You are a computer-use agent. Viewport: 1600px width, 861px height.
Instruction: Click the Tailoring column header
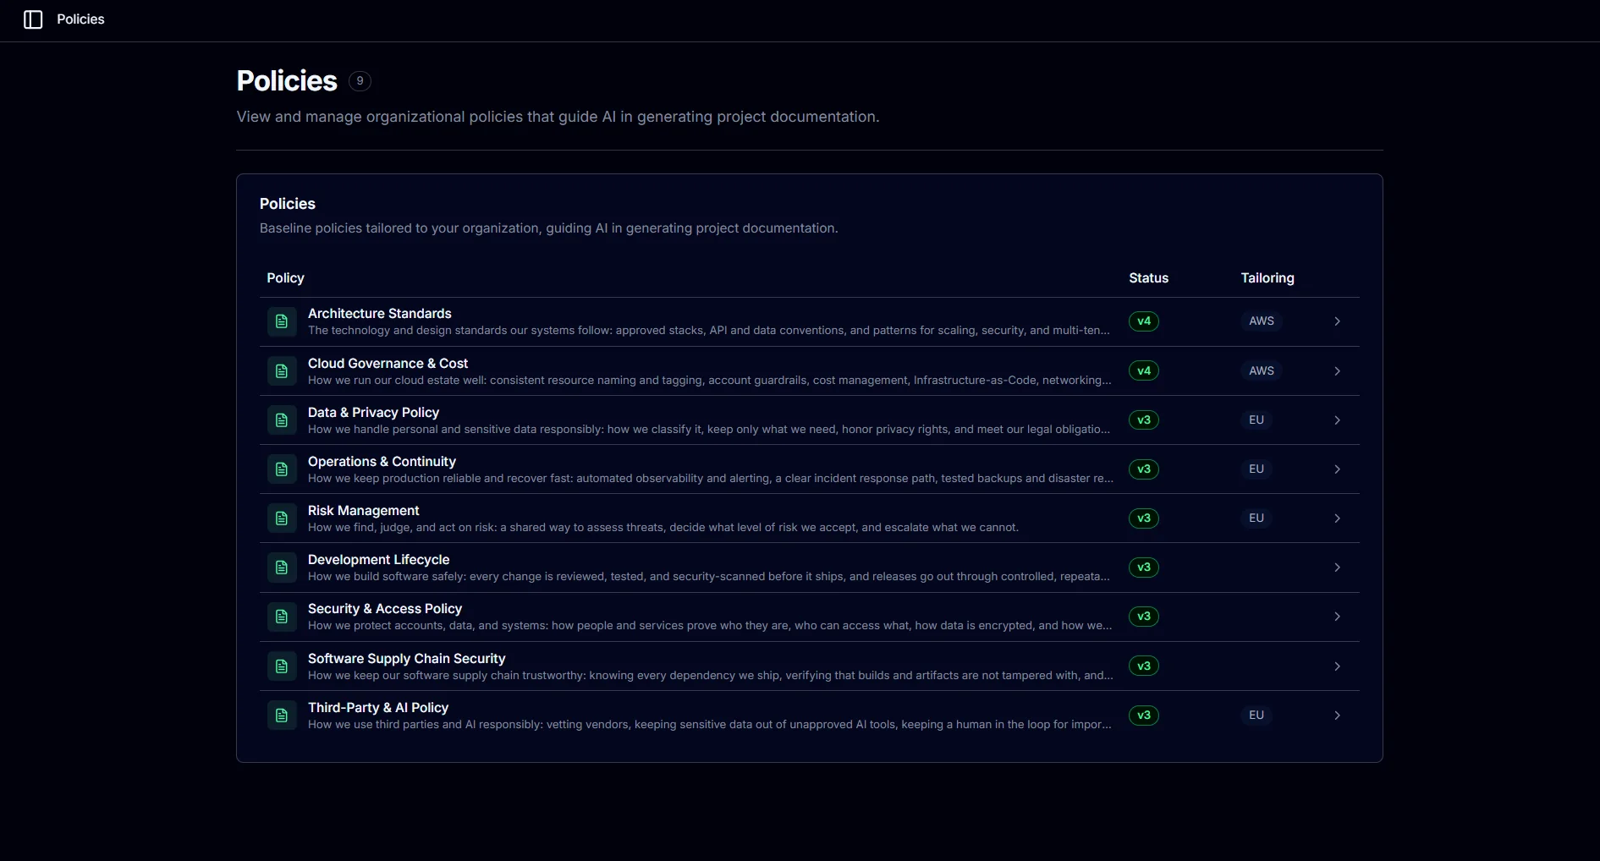click(1267, 278)
